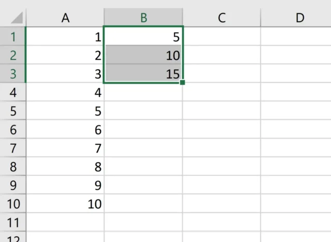Click cell B1 containing 5
Image resolution: width=331 pixels, height=242 pixels.
pyautogui.click(x=143, y=37)
